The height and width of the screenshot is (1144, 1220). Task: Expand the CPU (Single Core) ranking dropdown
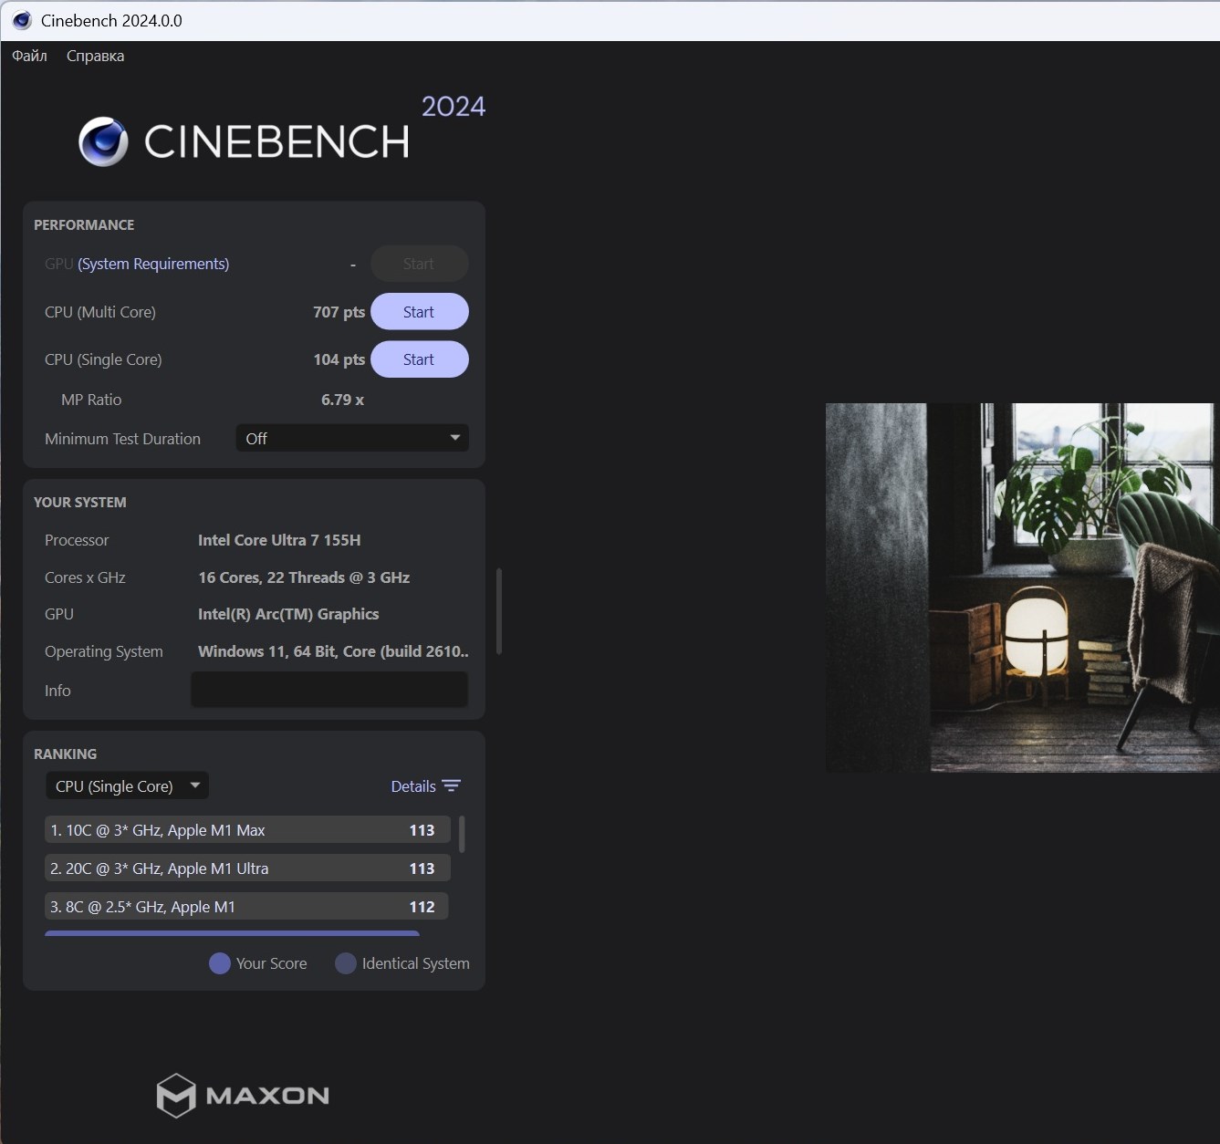[127, 786]
